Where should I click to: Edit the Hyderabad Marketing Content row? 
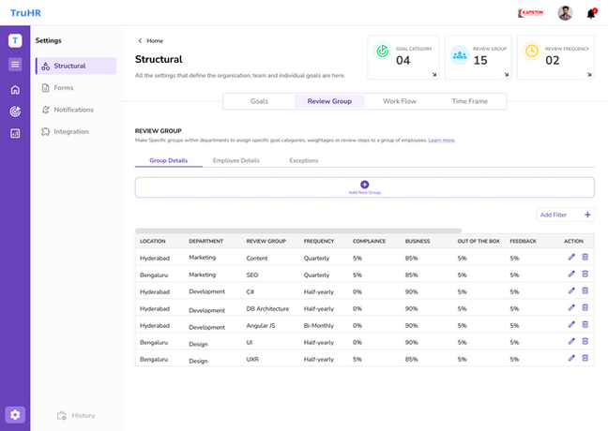pos(571,257)
